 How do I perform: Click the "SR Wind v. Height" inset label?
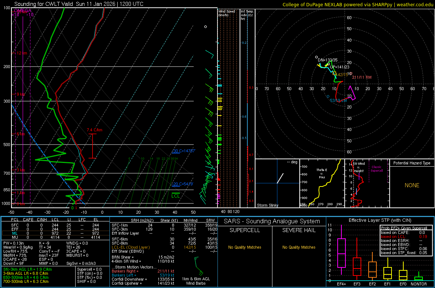pos(359,167)
